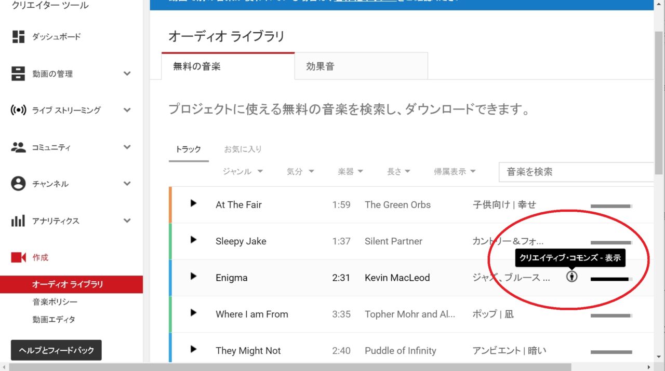
Task: Click the live streaming broadcast icon
Action: point(18,110)
